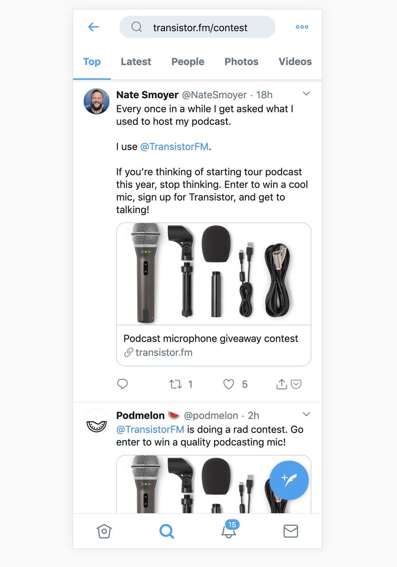Open Direct Messages envelope

coord(291,531)
